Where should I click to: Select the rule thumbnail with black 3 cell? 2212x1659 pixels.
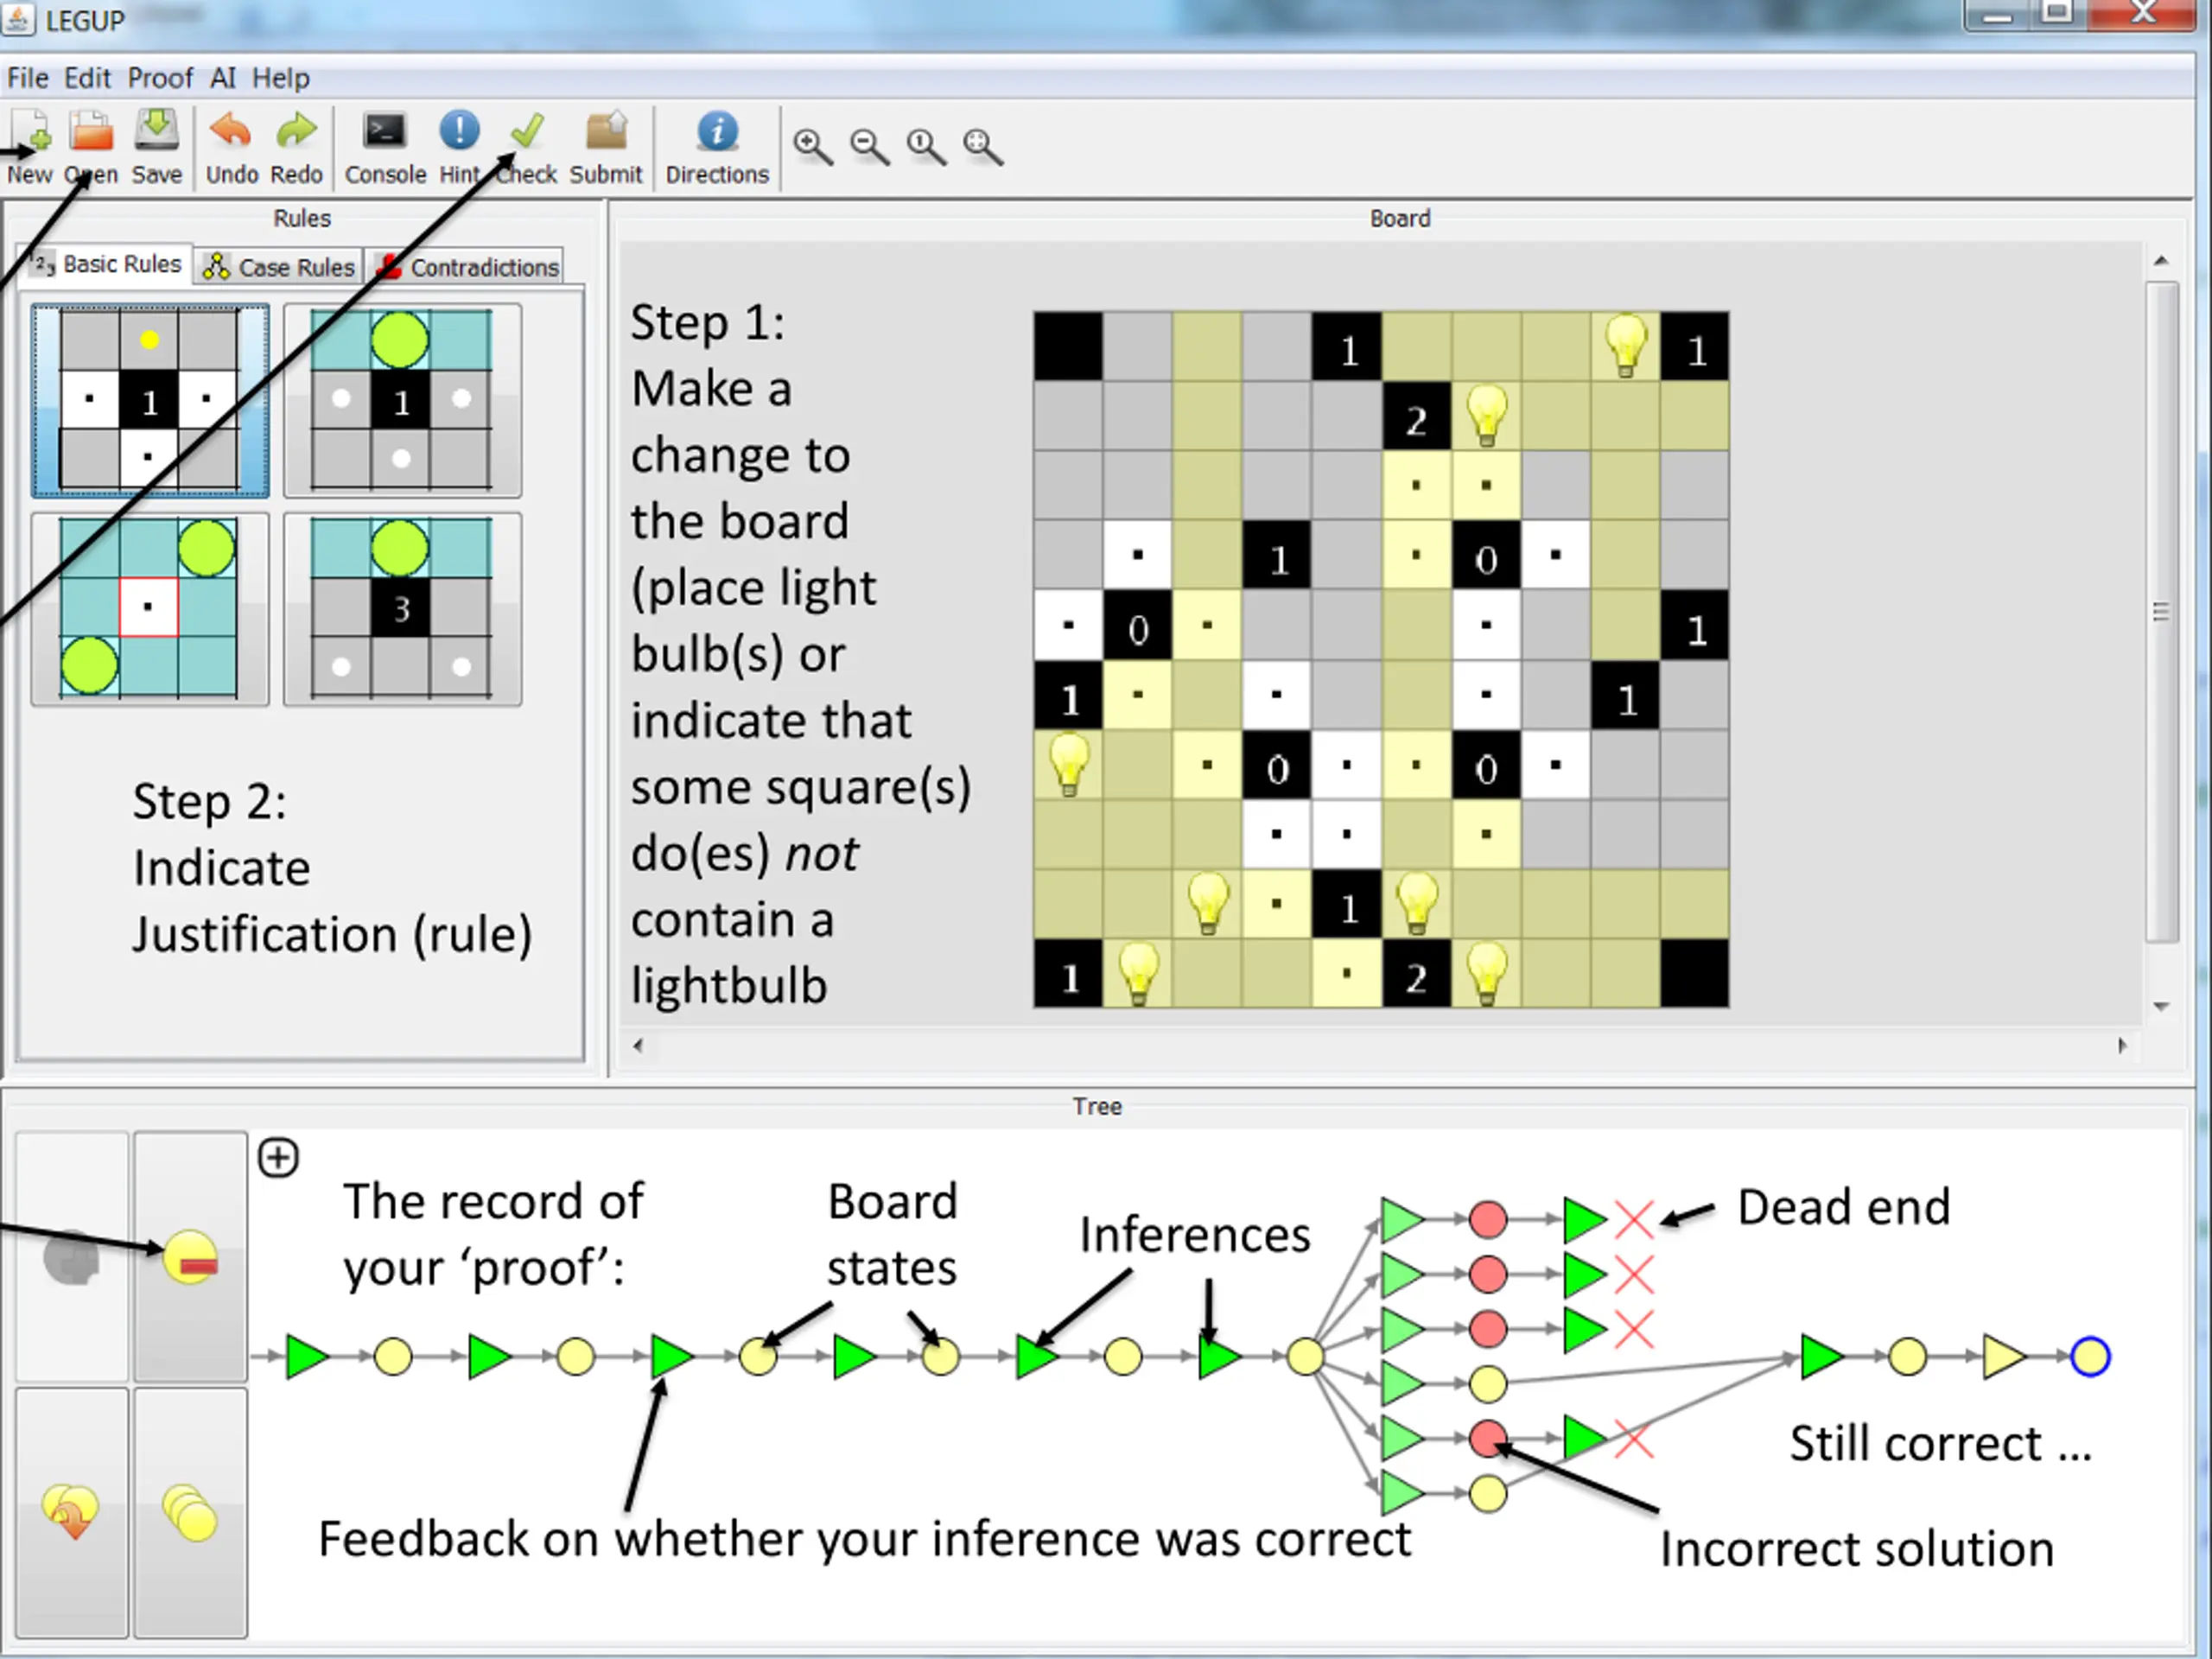coord(402,609)
